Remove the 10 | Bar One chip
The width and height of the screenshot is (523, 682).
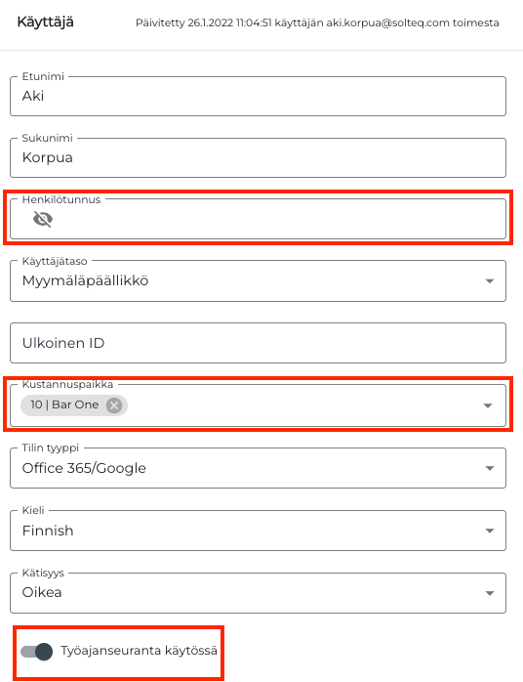(114, 405)
